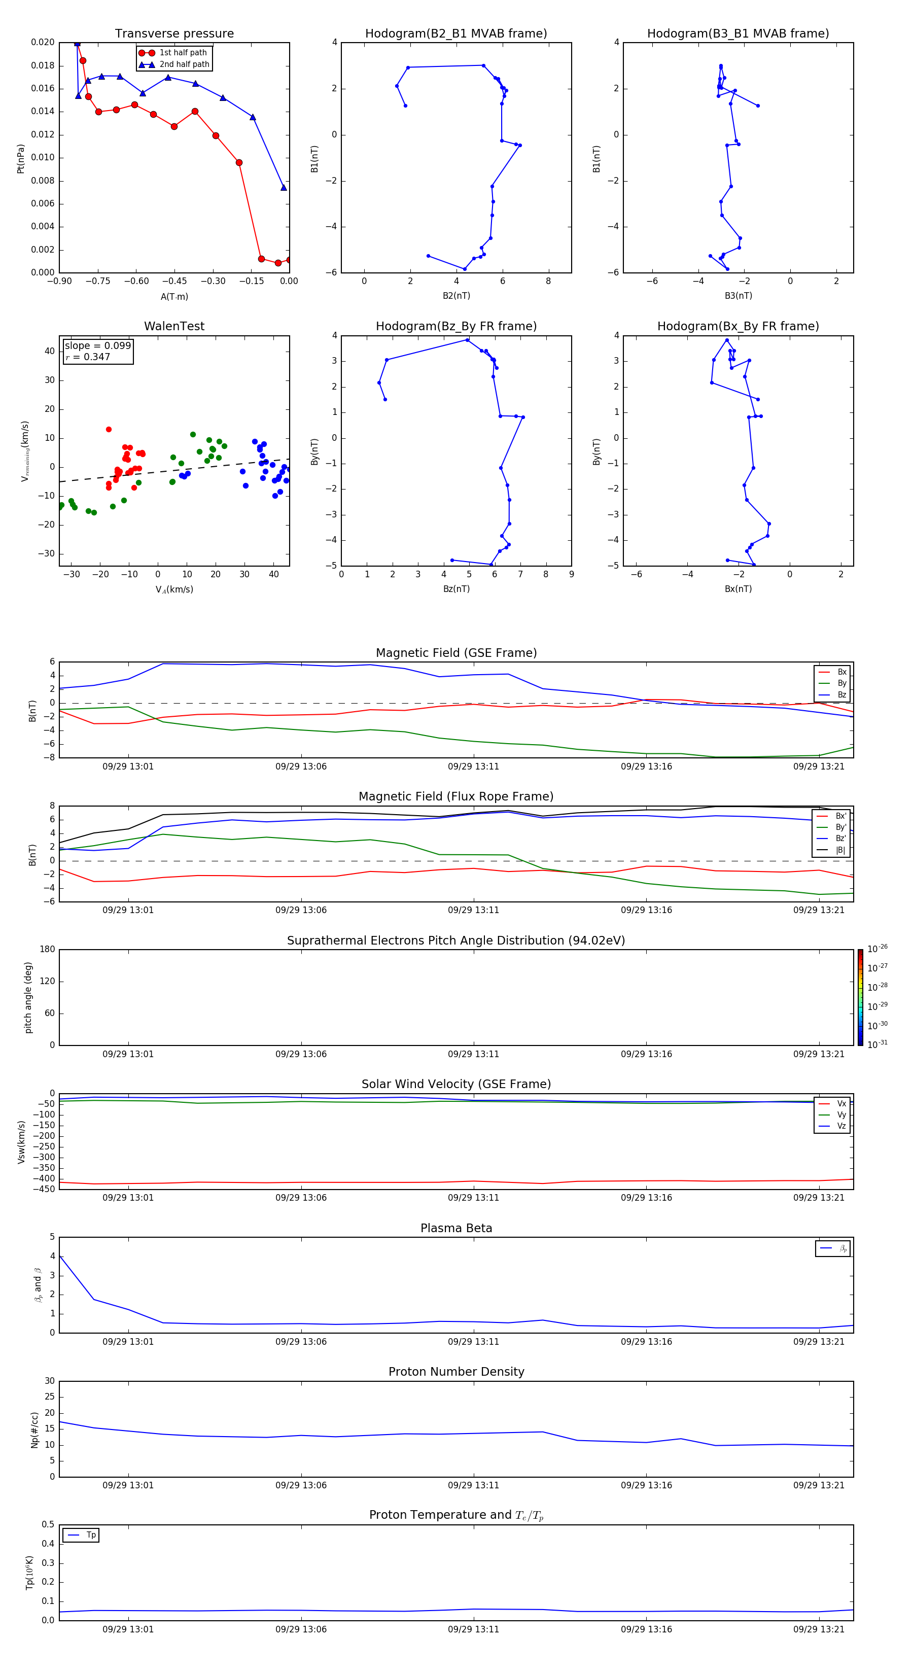The height and width of the screenshot is (1674, 913).
Task: Select the 'slope = 0.099' annotation
Action: [97, 346]
